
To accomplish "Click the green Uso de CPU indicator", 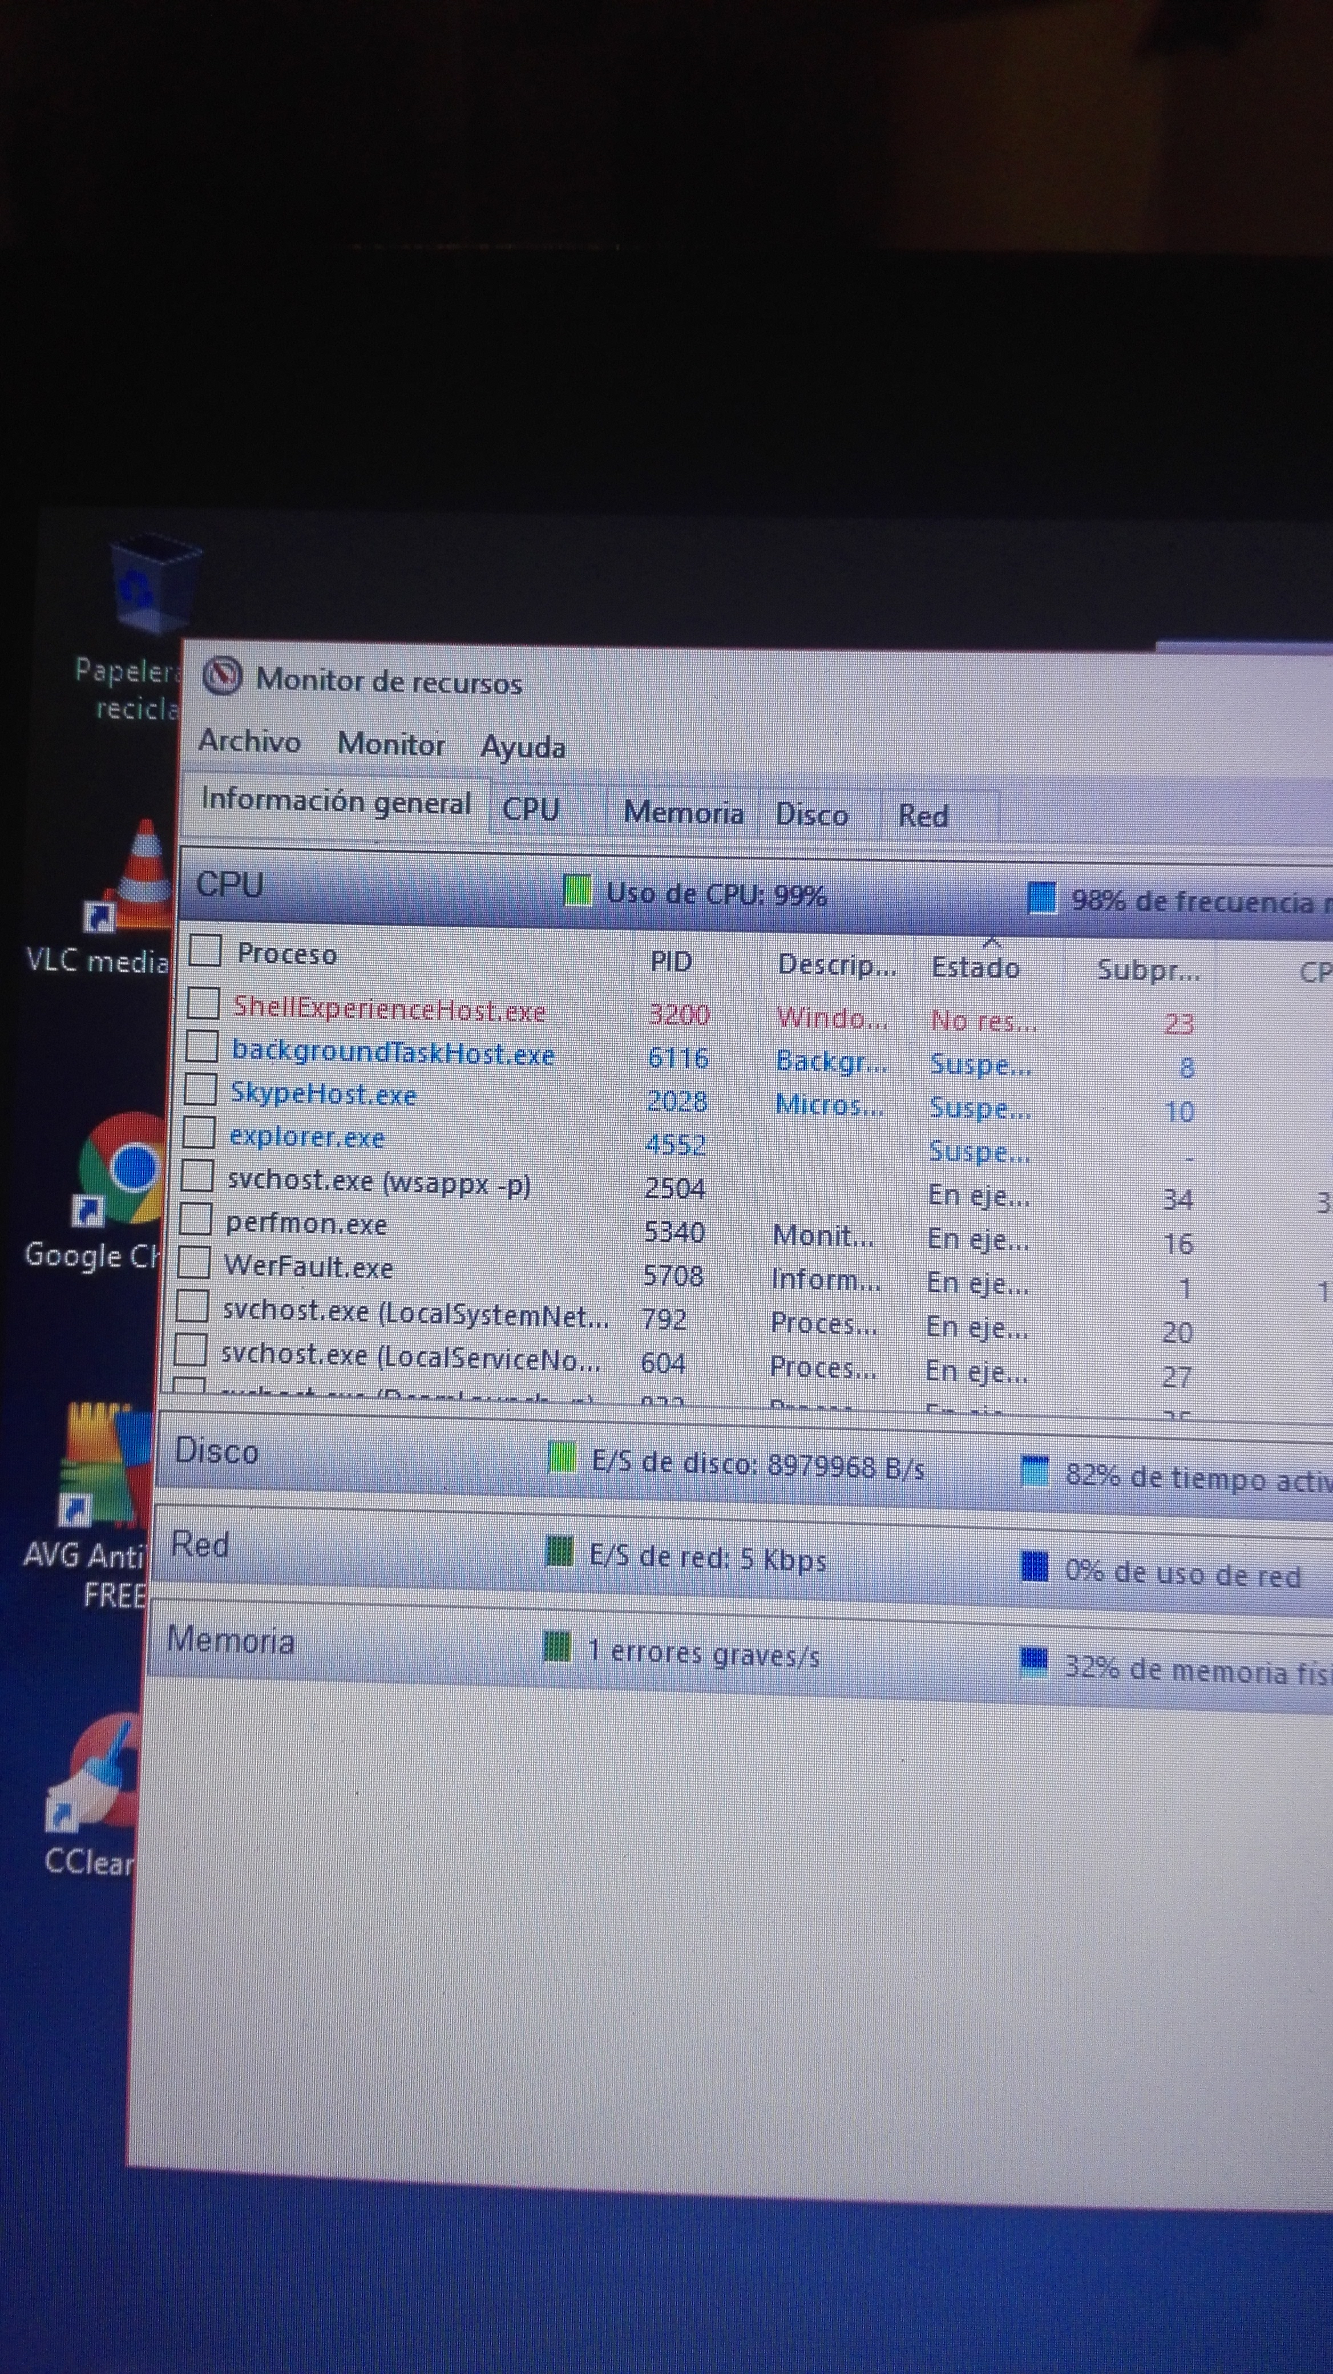I will 577,891.
